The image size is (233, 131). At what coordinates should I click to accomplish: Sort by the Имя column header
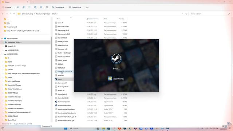coord(58,19)
